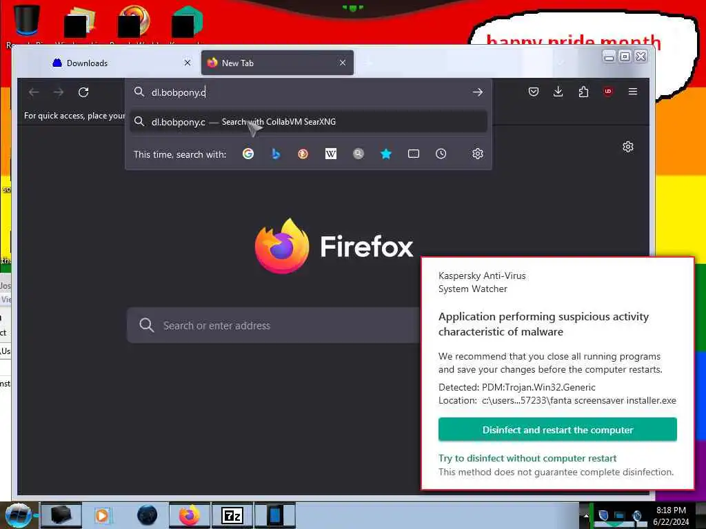Open the media player taskbar icon
The height and width of the screenshot is (529, 706).
tap(102, 515)
